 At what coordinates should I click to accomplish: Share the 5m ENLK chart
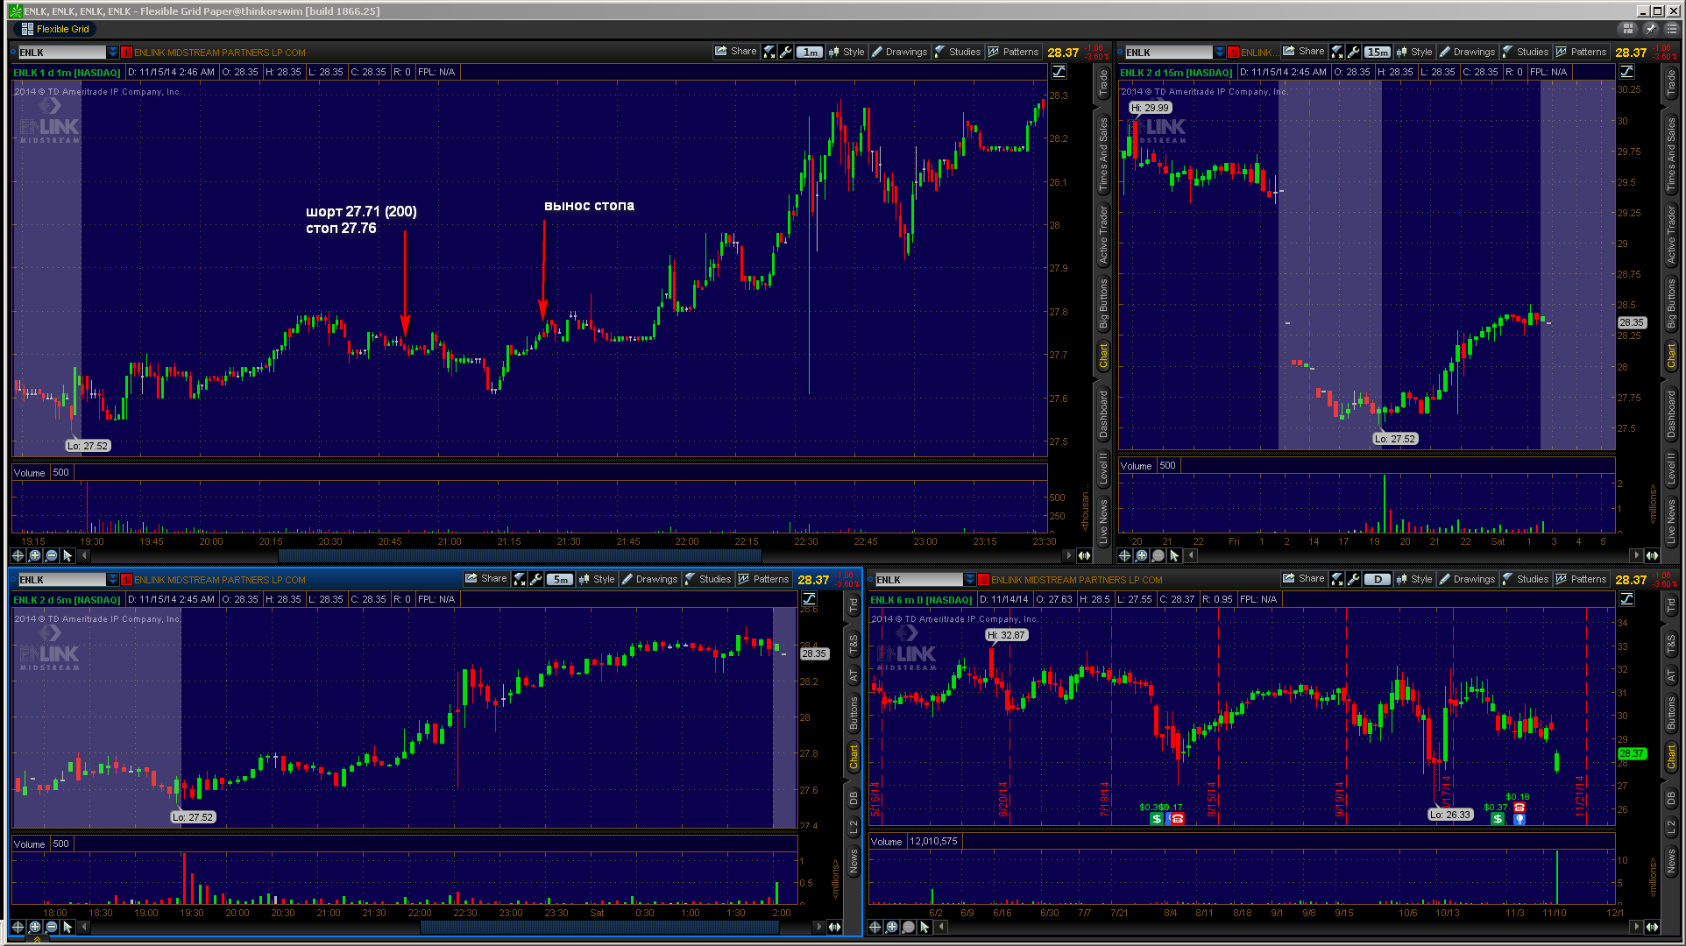coord(485,579)
